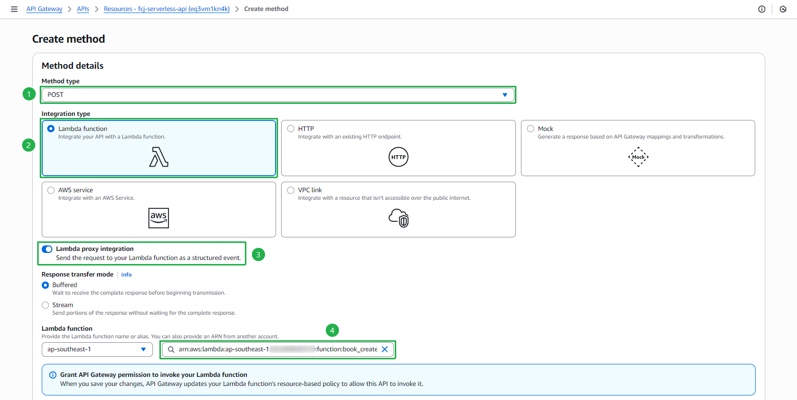Click the Lambda symbol icon in integration card

pos(159,157)
